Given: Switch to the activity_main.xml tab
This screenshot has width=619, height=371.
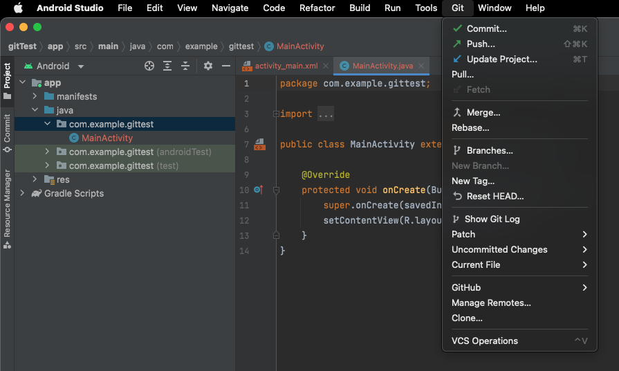Looking at the screenshot, I should click(x=285, y=66).
